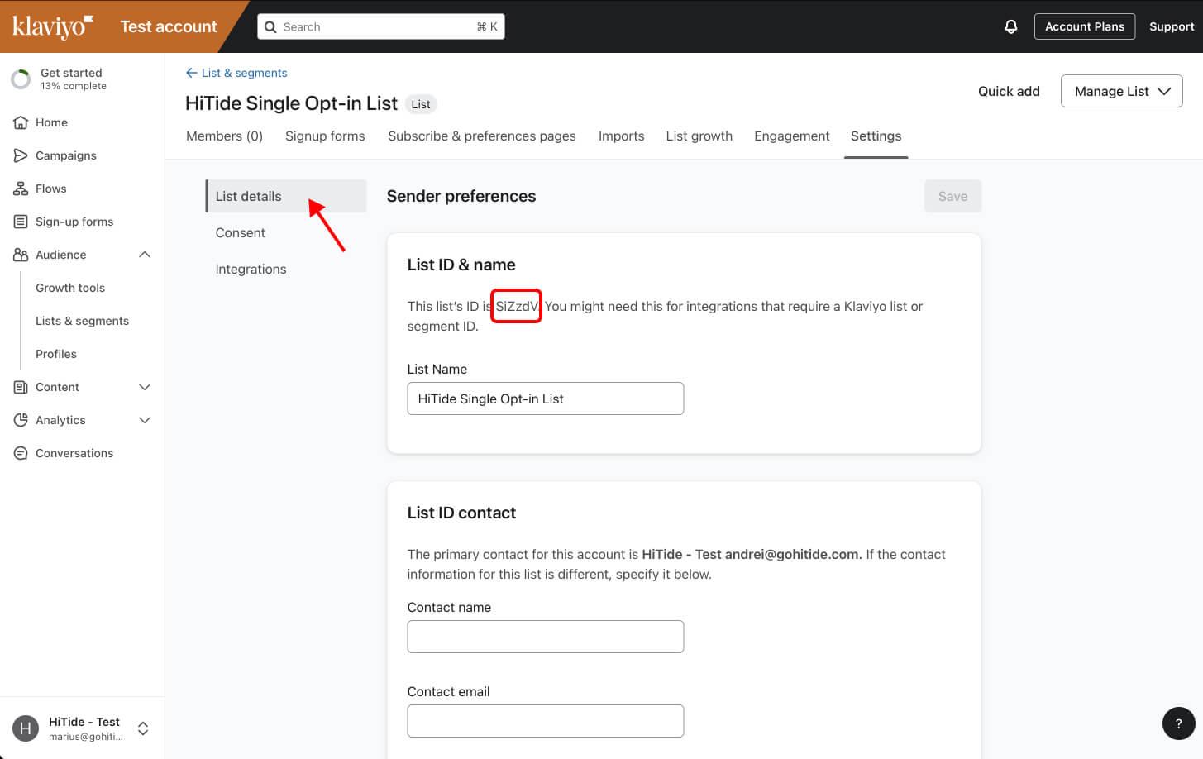Switch to Imports tab
The width and height of the screenshot is (1203, 759).
point(621,136)
